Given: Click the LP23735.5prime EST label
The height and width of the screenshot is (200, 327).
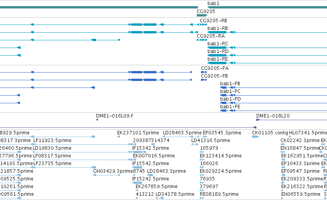Looking at the screenshot, I should (52, 164).
